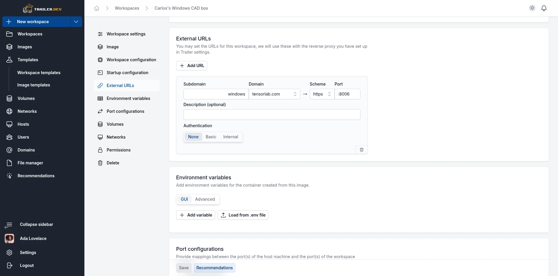Click the Add variable button

196,215
